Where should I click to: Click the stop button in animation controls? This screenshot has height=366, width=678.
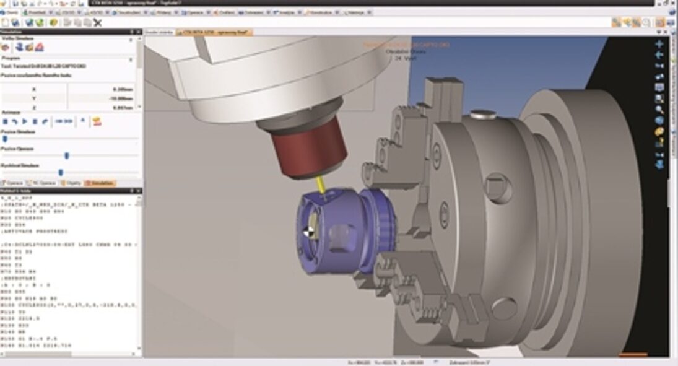35,121
